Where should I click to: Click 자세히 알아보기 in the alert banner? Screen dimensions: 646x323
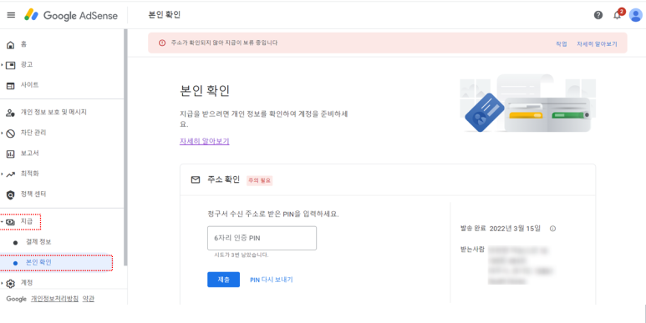(597, 44)
